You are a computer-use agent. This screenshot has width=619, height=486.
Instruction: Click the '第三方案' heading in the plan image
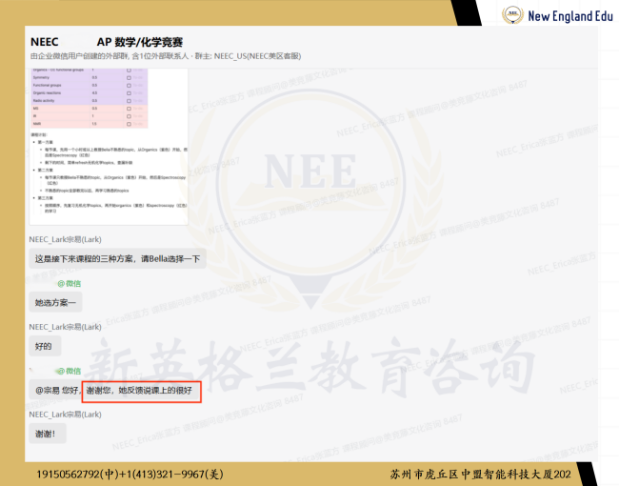tap(46, 198)
